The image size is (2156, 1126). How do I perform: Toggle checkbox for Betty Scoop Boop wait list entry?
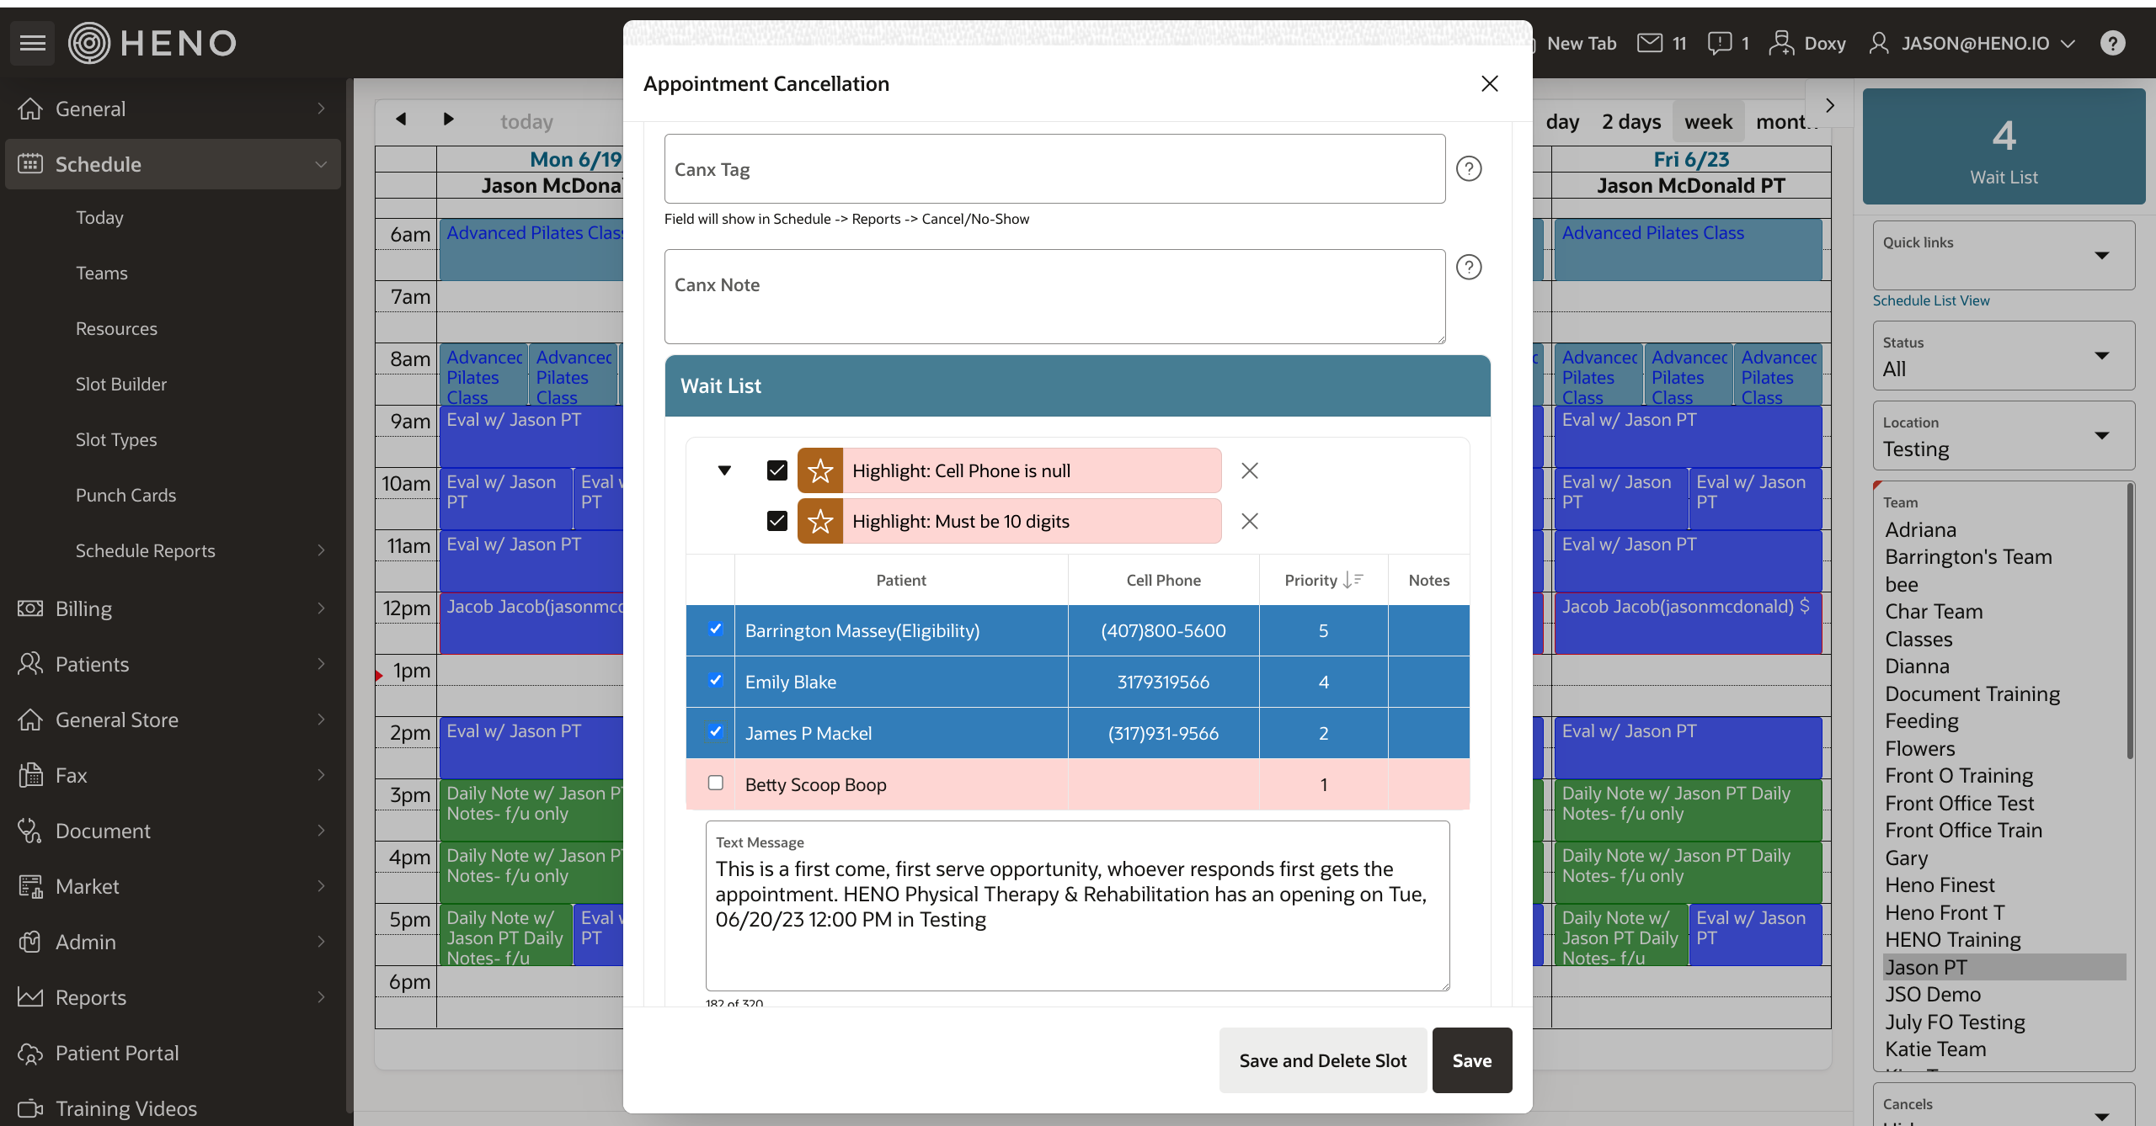pos(714,783)
